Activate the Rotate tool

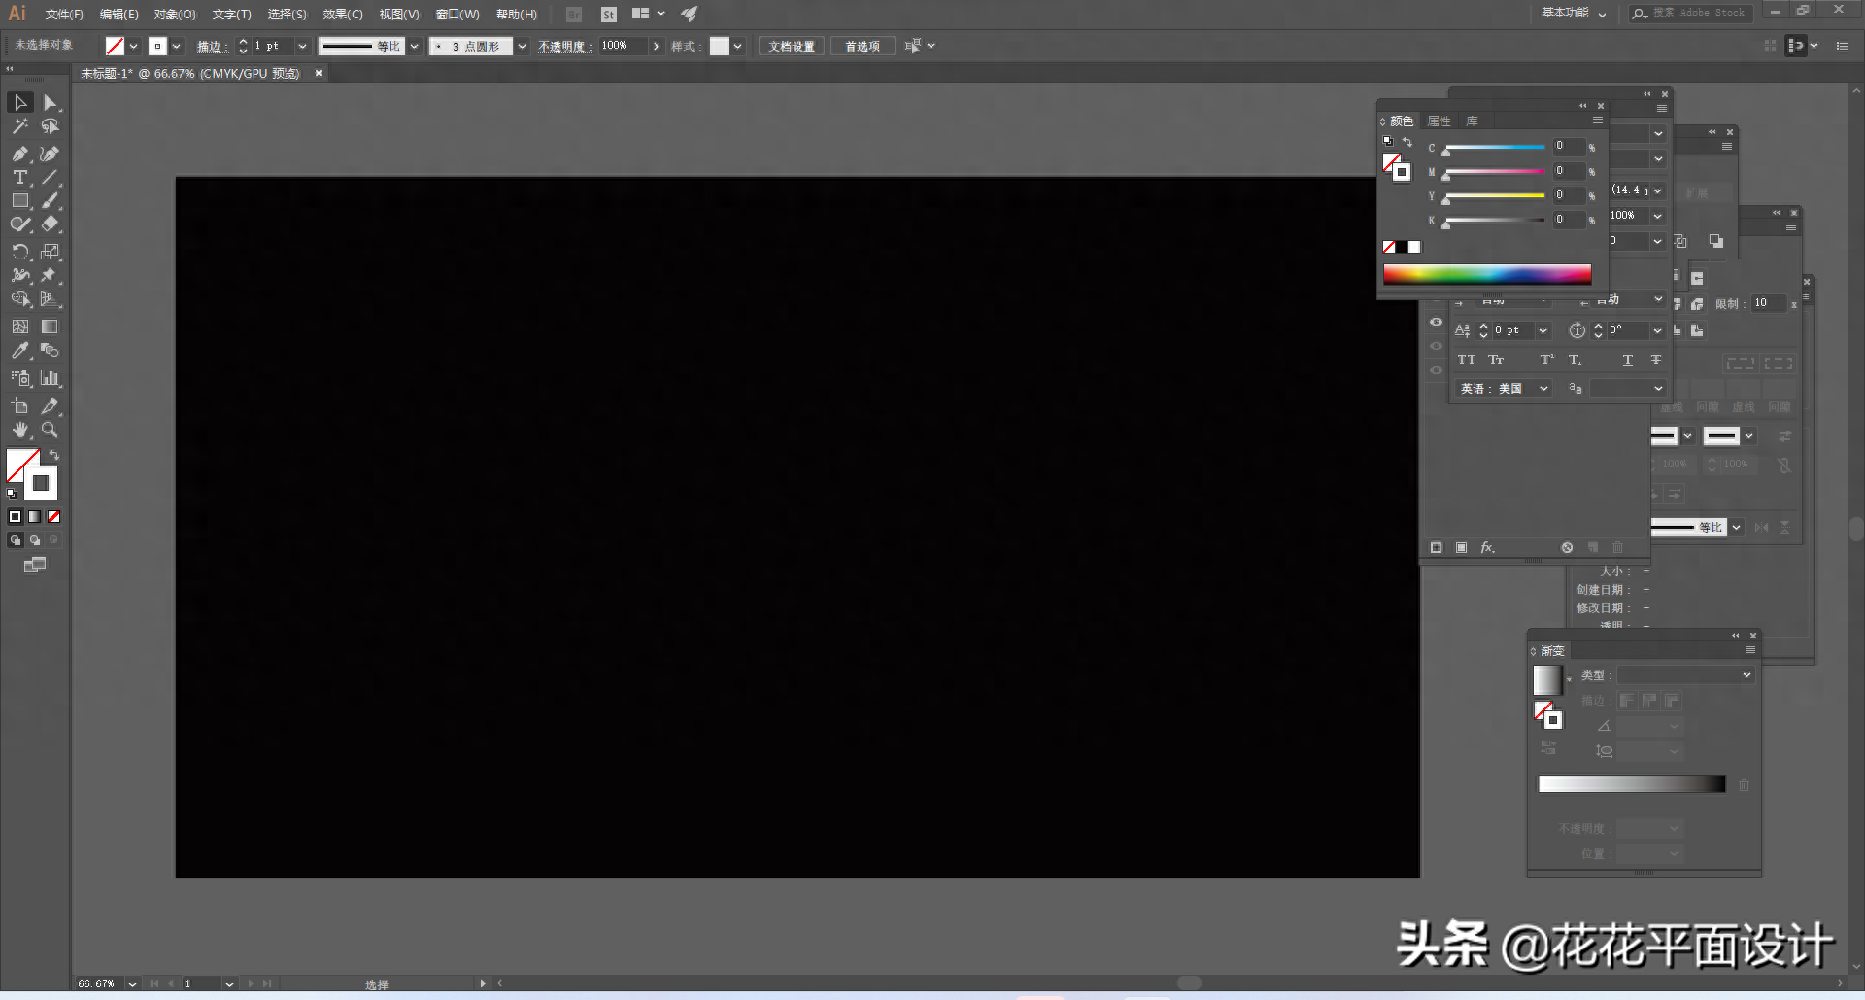point(19,252)
